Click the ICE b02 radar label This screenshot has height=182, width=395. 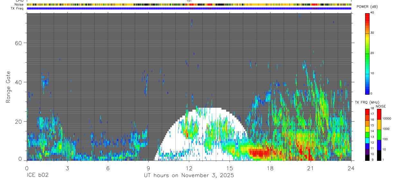coord(38,176)
